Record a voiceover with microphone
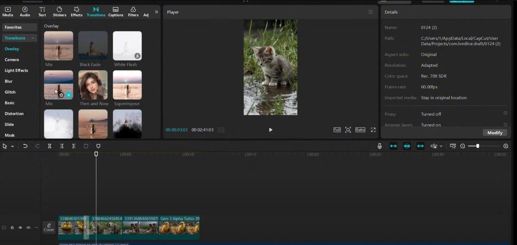Viewport: 517px width, 245px height. pos(379,146)
